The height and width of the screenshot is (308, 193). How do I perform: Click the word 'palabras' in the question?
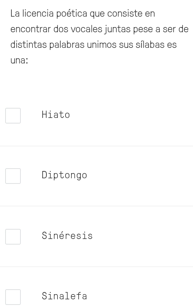[67, 45]
